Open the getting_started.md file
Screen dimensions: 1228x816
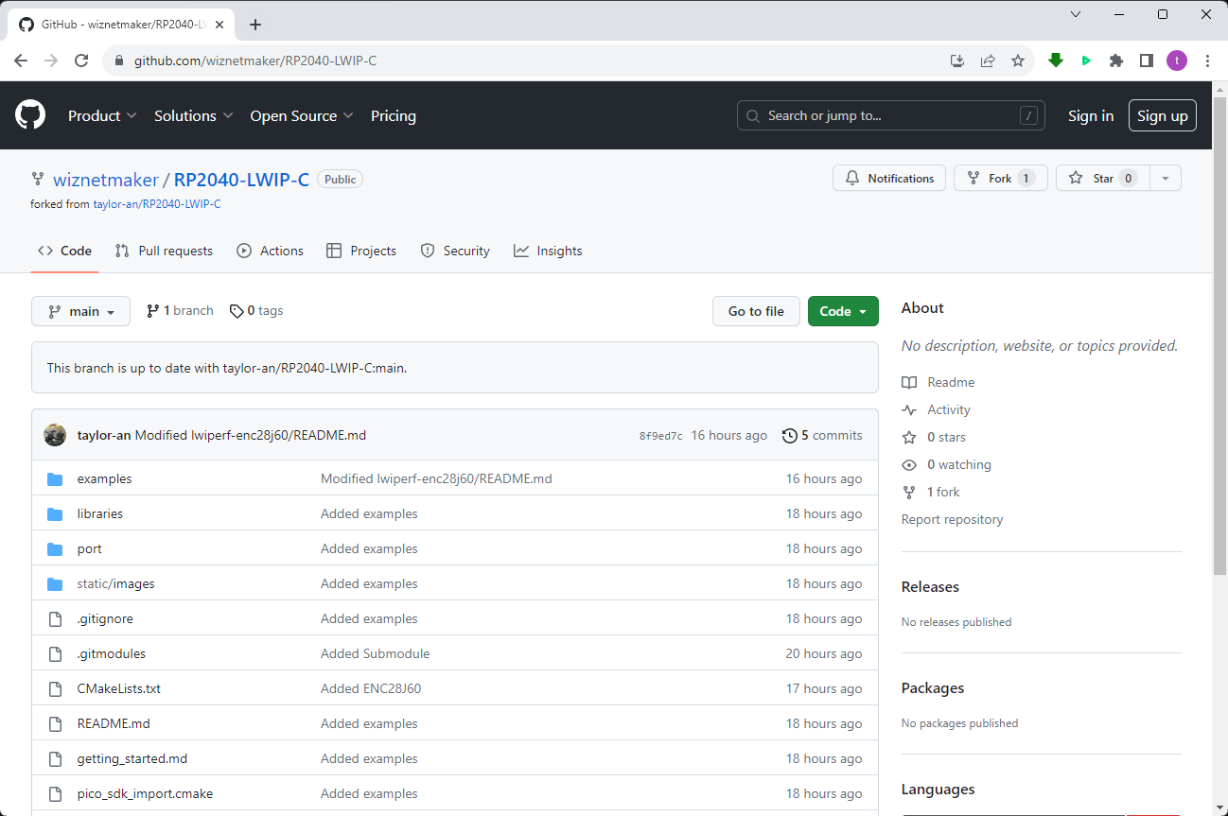[132, 758]
